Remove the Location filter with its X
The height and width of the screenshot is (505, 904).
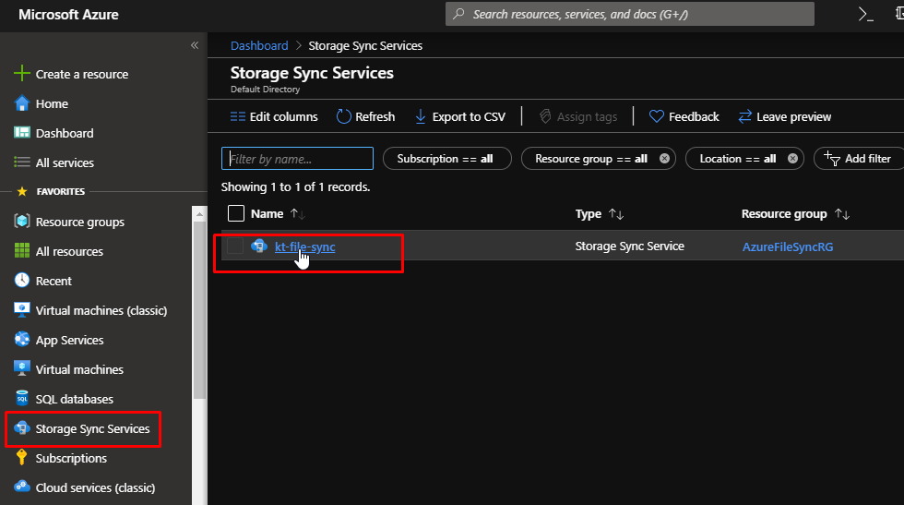click(x=792, y=159)
